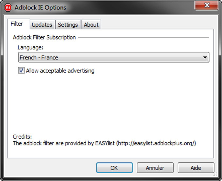Click the 'Language:' field label
The image size is (222, 181).
click(x=30, y=47)
